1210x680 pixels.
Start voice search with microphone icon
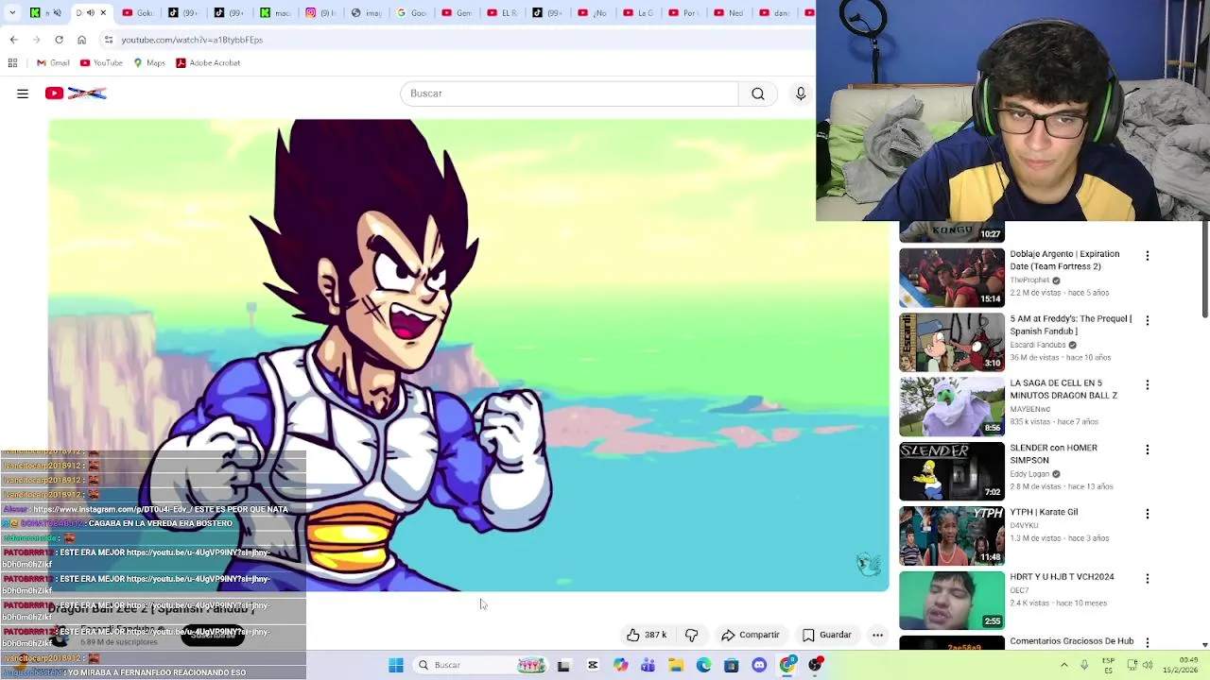tap(801, 93)
